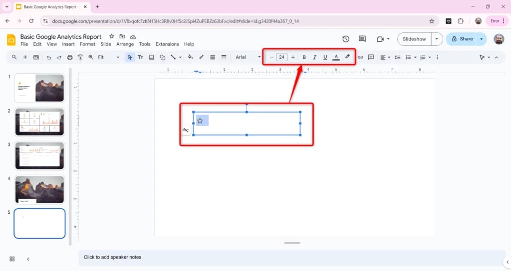The image size is (511, 271).
Task: Toggle underline formatting
Action: pos(325,57)
